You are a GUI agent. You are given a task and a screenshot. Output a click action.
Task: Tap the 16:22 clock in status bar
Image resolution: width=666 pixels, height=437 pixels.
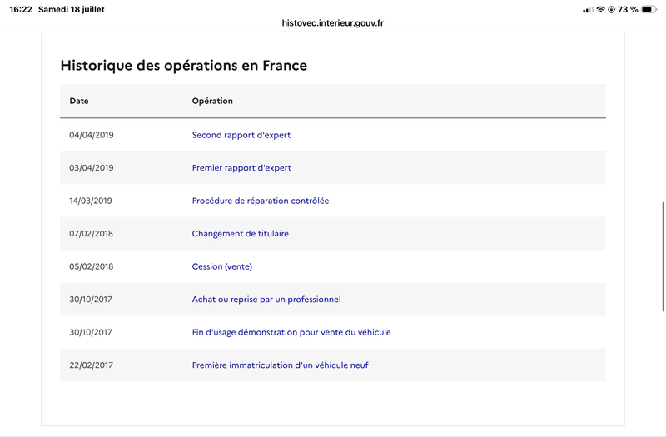(21, 9)
